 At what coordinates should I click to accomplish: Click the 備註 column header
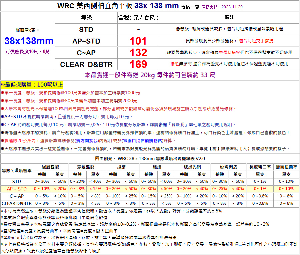(229, 17)
